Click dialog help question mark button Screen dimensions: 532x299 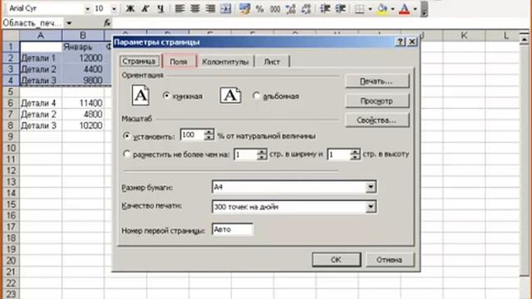(x=401, y=42)
